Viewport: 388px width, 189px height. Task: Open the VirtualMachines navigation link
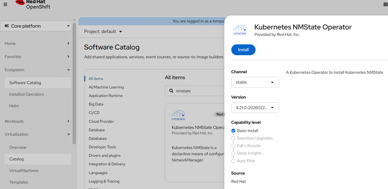(x=24, y=171)
